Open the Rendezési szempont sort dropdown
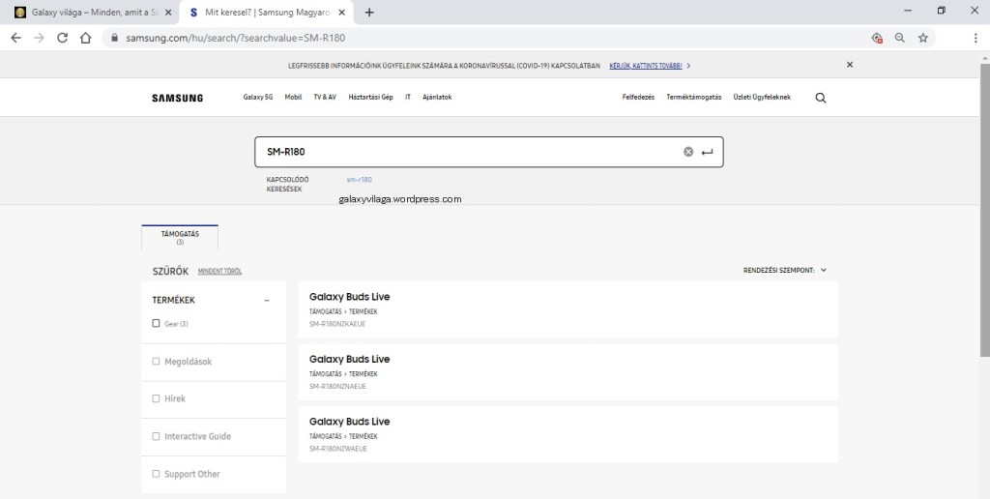Image resolution: width=990 pixels, height=499 pixels. click(x=784, y=271)
